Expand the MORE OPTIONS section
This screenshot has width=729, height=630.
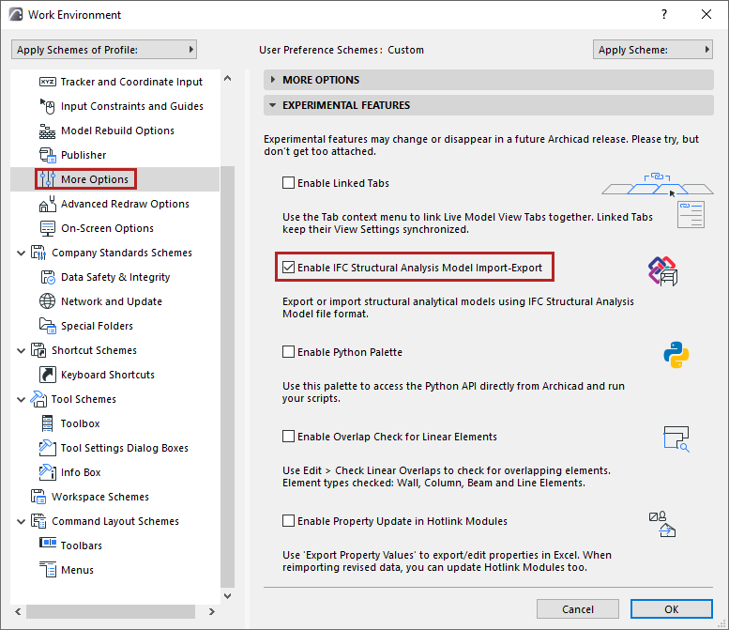(489, 80)
